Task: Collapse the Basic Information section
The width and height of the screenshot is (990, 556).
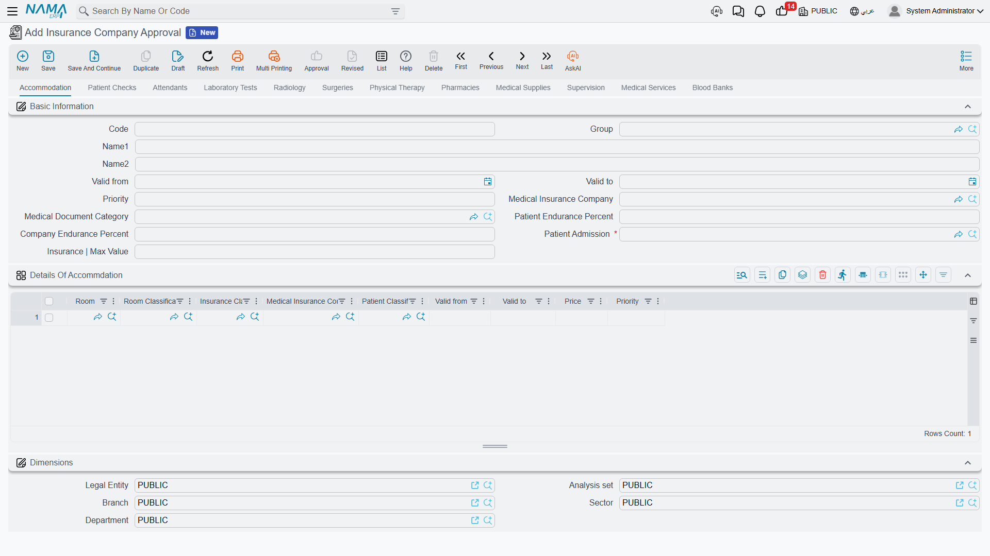Action: pos(968,107)
